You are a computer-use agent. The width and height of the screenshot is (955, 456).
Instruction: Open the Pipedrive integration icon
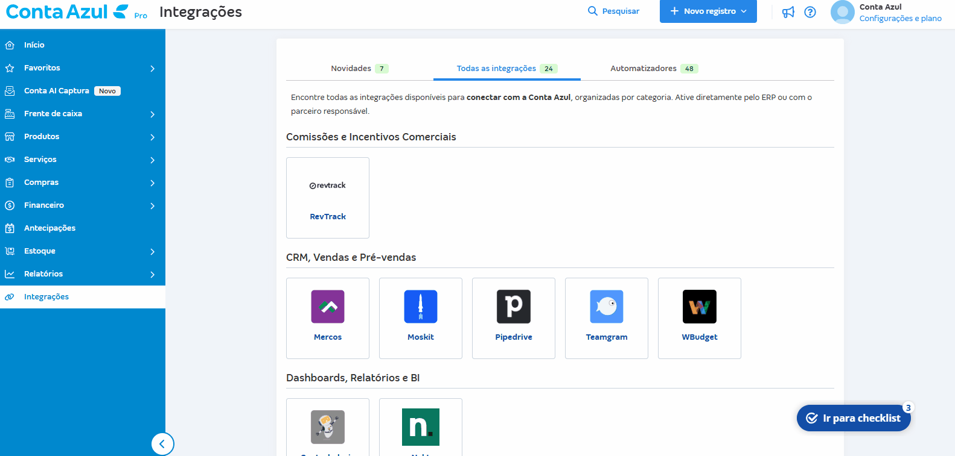click(x=514, y=307)
